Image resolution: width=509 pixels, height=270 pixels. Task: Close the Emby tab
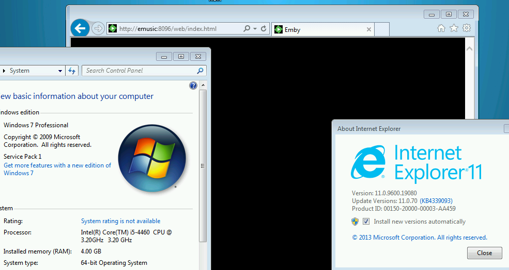coord(369,29)
